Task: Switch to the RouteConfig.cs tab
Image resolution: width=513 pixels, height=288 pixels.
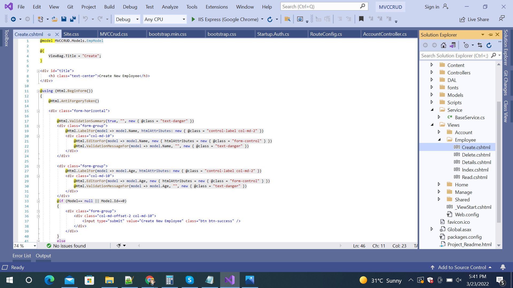Action: coord(326,34)
